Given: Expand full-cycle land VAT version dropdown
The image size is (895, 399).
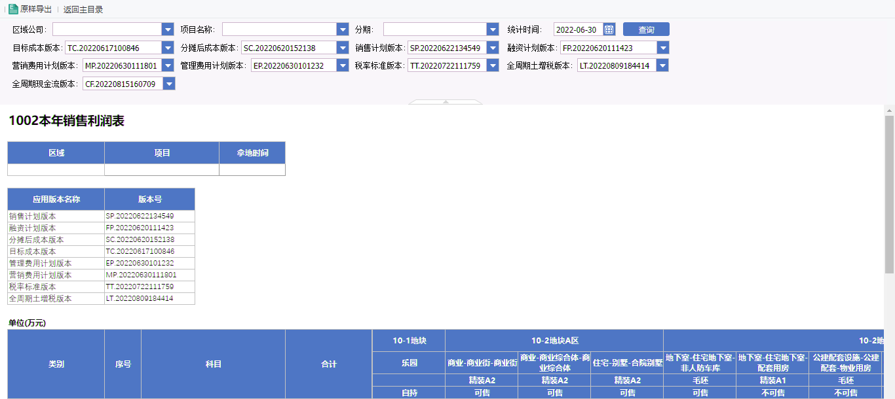Looking at the screenshot, I should 663,65.
